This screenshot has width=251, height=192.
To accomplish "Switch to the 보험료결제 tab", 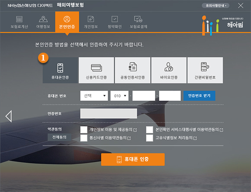I will pos(138,22).
